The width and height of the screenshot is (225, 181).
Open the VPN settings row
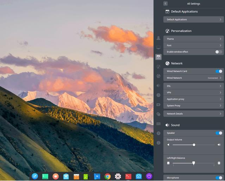[x=193, y=92]
